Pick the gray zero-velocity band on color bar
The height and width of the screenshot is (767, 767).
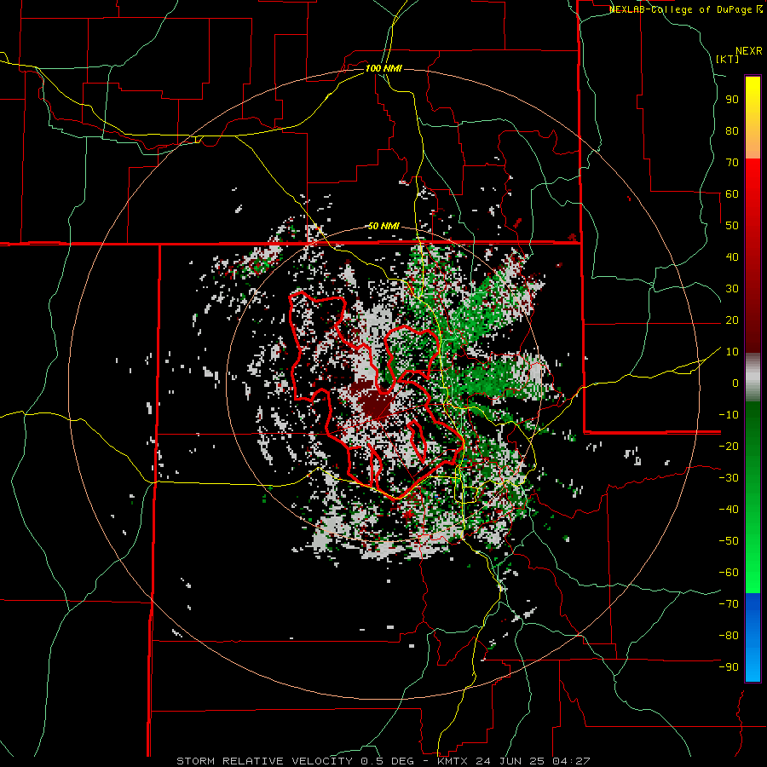[753, 378]
